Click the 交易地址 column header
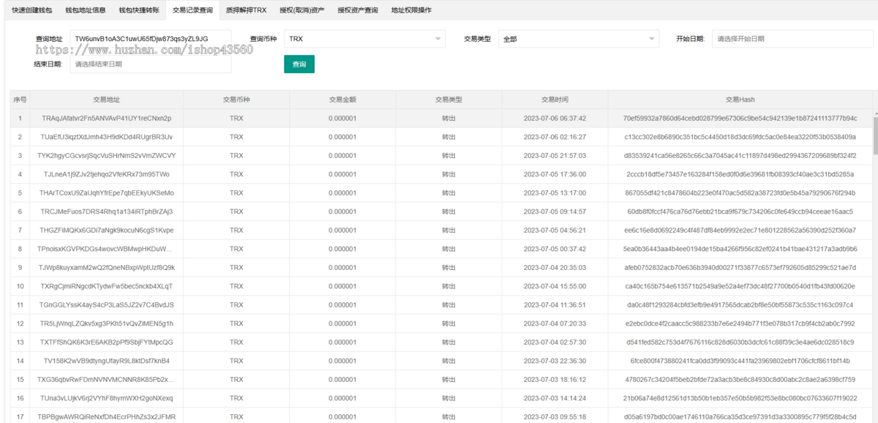This screenshot has height=423, width=878. 107,100
